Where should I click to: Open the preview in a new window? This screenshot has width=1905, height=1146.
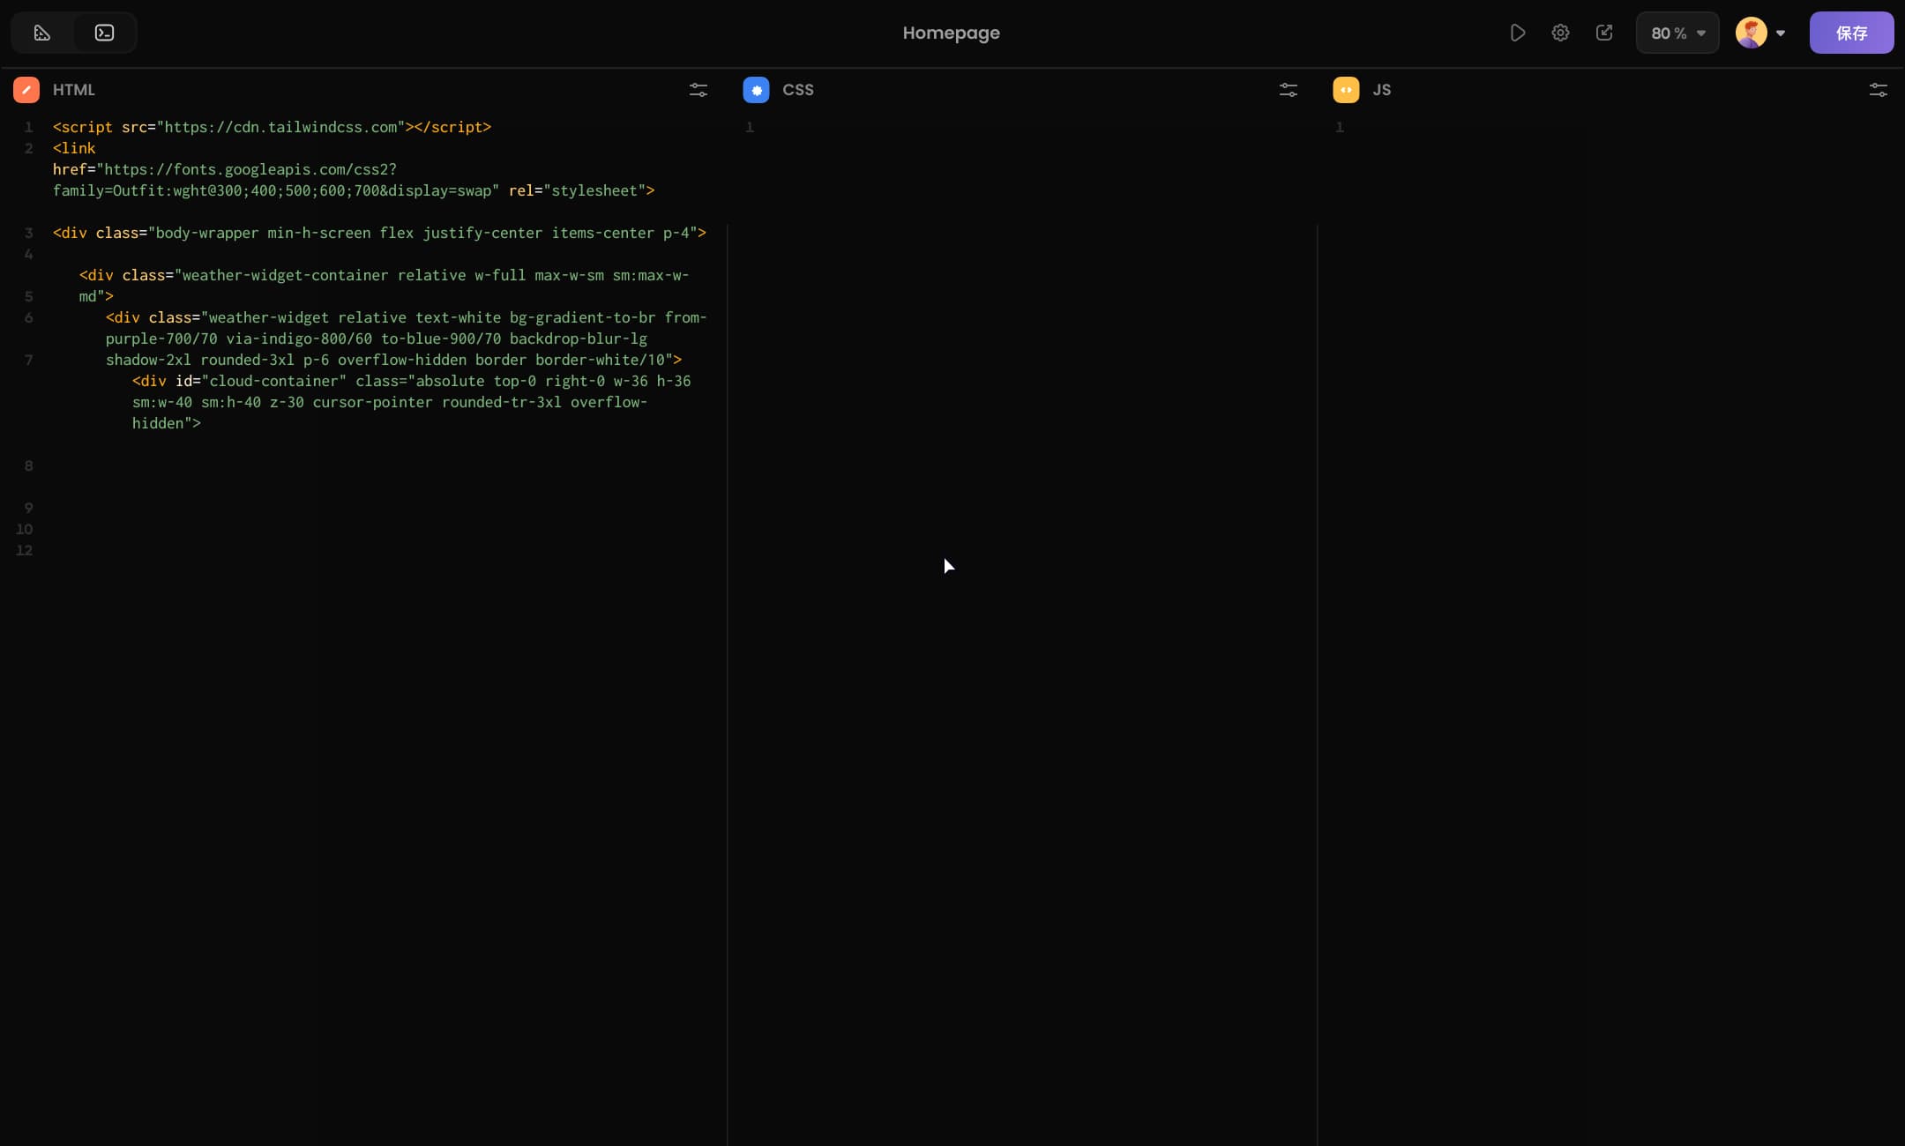coord(1604,33)
